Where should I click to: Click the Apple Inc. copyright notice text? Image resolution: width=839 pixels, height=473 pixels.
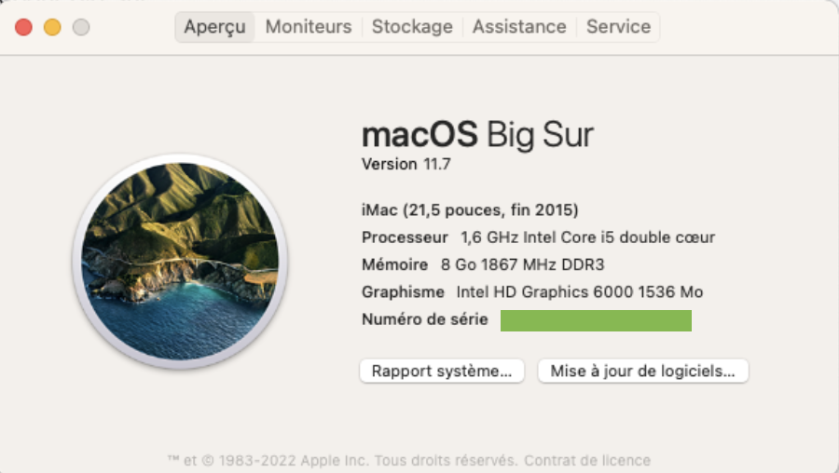tap(342, 460)
